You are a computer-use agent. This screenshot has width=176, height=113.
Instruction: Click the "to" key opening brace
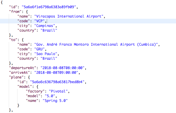coord(23,40)
